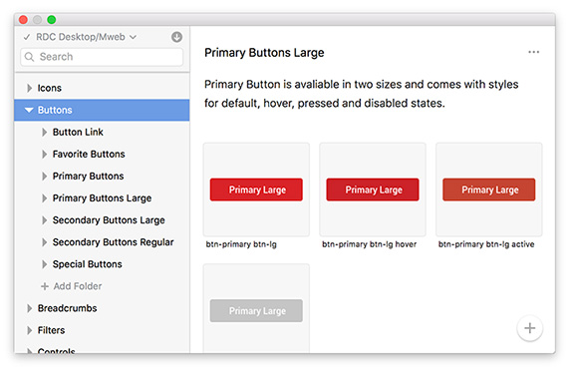Viewport: 574px width, 380px height.
Task: Click the Primary Button description paragraph
Action: click(362, 94)
